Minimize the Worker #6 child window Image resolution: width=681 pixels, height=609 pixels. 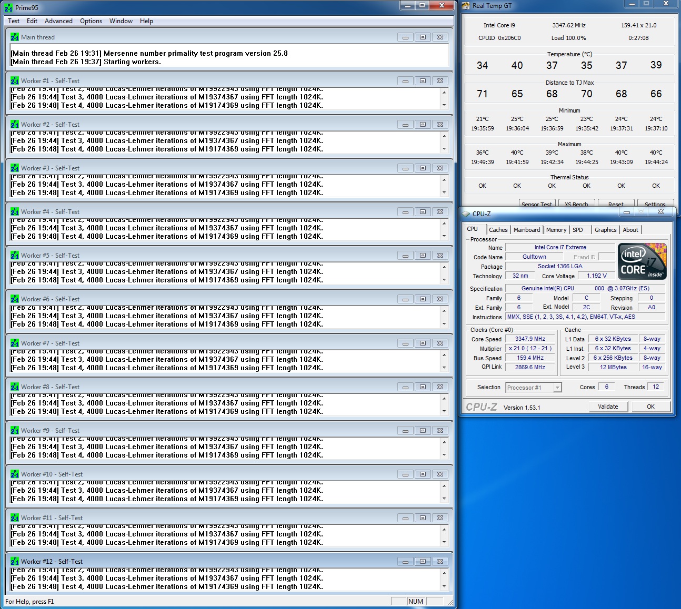tap(405, 299)
